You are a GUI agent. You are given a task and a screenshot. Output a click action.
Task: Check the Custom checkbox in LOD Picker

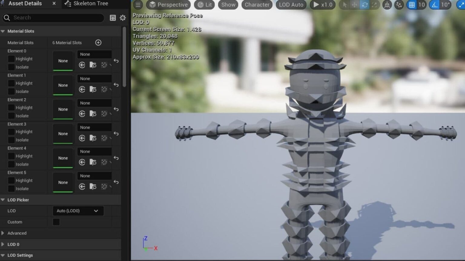(x=56, y=222)
